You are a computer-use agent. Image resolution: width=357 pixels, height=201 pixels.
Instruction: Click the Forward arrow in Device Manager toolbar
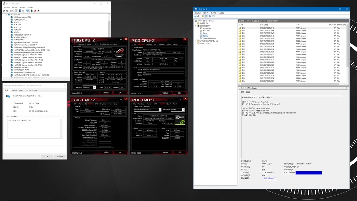pos(7,11)
